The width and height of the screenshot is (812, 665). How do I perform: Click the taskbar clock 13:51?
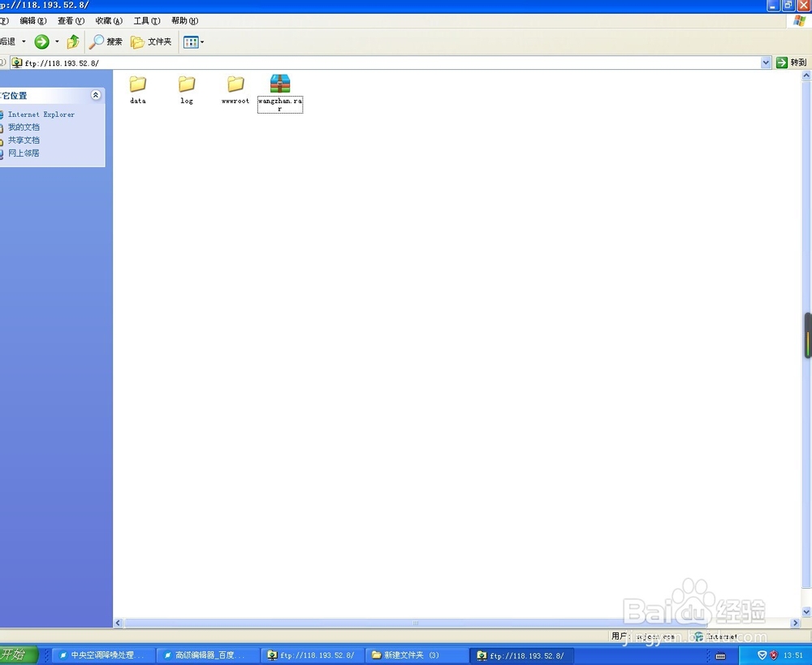[x=793, y=655]
